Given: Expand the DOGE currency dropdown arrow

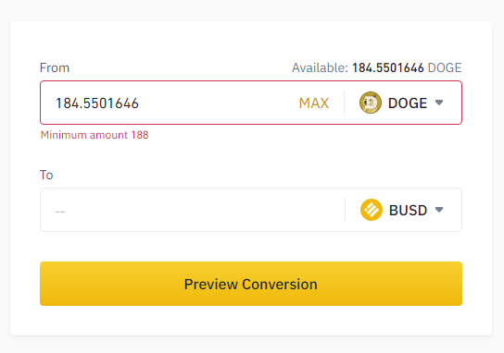Looking at the screenshot, I should tap(439, 103).
